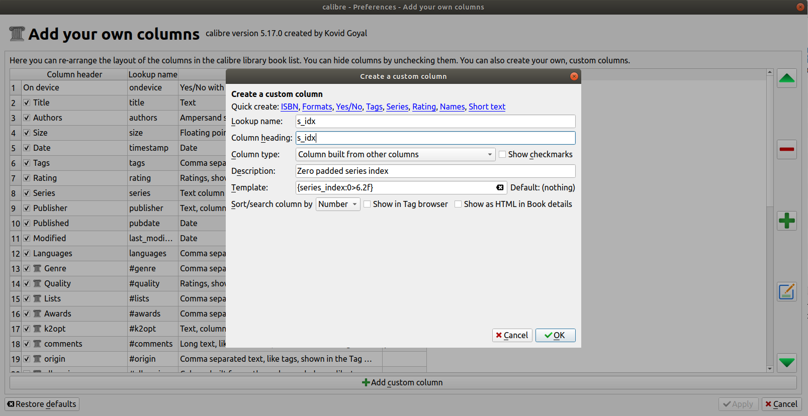
Task: Toggle Show in Tag browser checkbox
Action: click(x=367, y=204)
